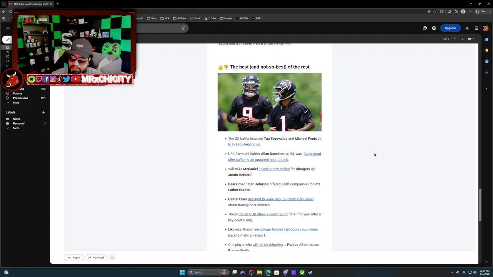Open Edge settings and more menu
The height and width of the screenshot is (277, 493).
[x=470, y=12]
